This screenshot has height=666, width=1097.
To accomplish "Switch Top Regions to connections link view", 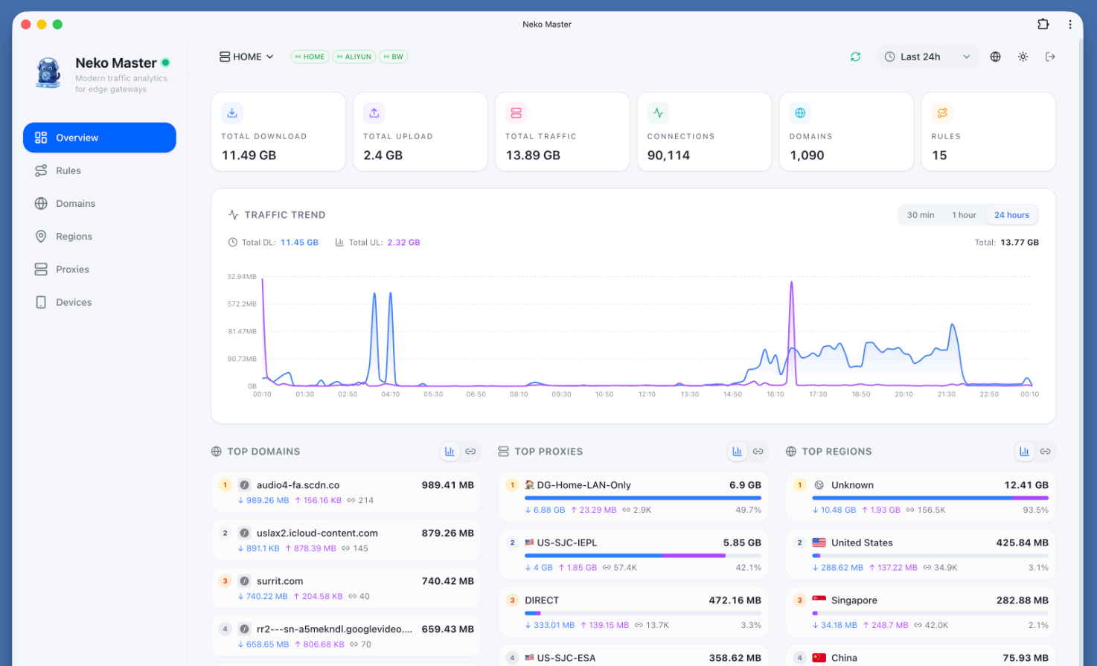I will pyautogui.click(x=1045, y=452).
